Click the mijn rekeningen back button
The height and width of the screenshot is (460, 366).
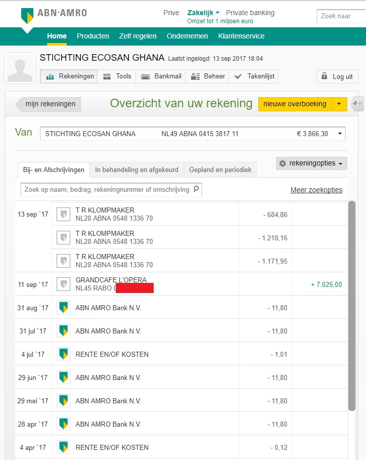(48, 104)
